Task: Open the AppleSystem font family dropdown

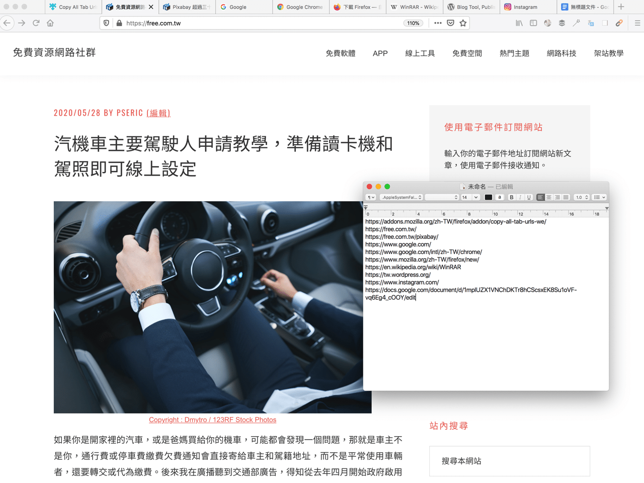Action: pyautogui.click(x=401, y=197)
